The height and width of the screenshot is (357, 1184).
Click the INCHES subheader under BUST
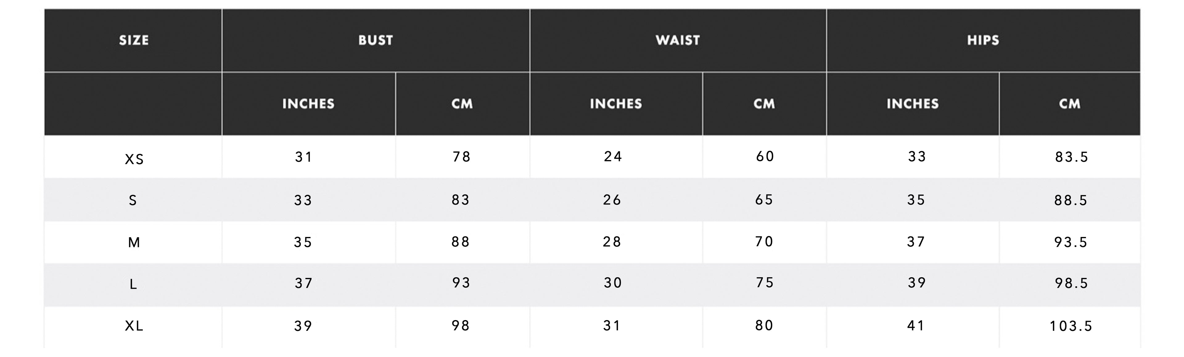coord(308,104)
